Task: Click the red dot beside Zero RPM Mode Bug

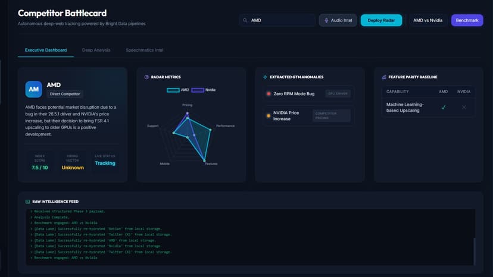Action: [x=269, y=93]
